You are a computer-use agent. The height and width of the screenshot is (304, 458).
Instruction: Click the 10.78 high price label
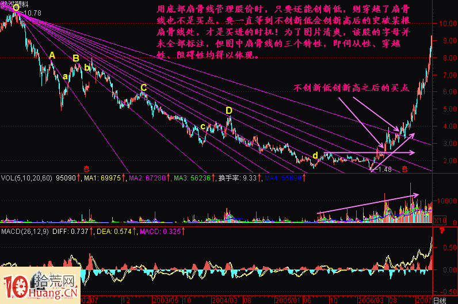pyautogui.click(x=32, y=13)
